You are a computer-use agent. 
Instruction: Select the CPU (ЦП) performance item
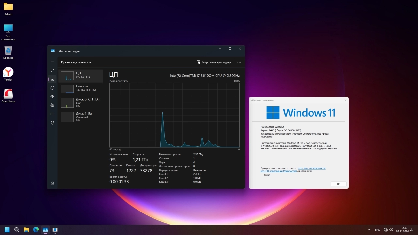coord(81,76)
